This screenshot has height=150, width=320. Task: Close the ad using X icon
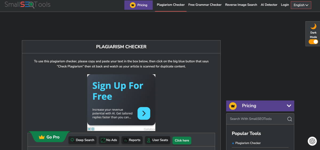click(x=89, y=129)
